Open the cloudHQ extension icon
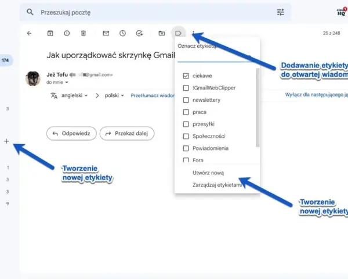 click(x=342, y=12)
